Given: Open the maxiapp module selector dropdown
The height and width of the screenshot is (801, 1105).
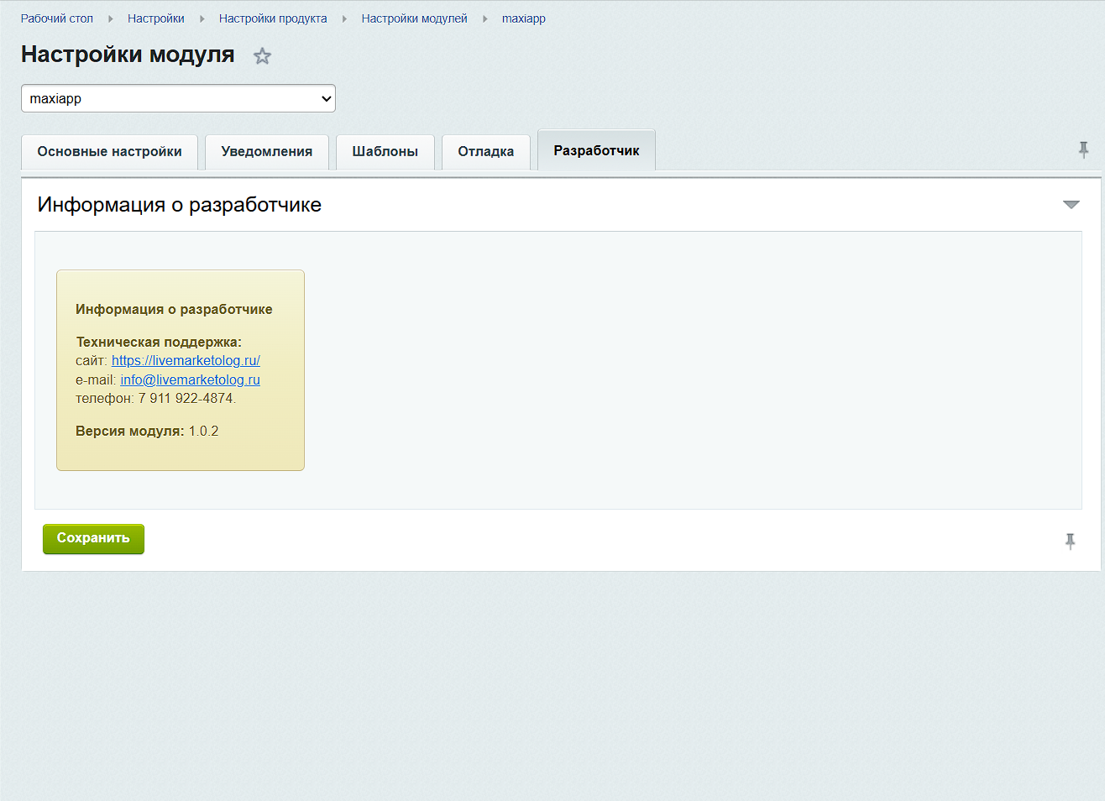Looking at the screenshot, I should click(178, 98).
